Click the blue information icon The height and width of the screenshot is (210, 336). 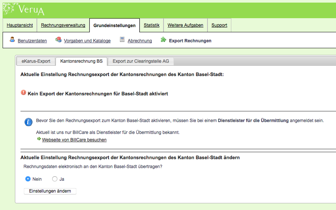28,122
